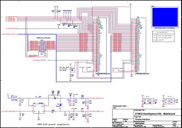The width and height of the screenshot is (182, 128).
Task: Click the "Can be used to select SPI mode" note
Action: pos(64,69)
